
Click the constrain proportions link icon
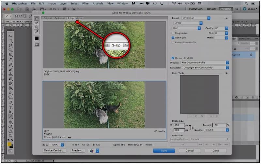[x=192, y=128]
